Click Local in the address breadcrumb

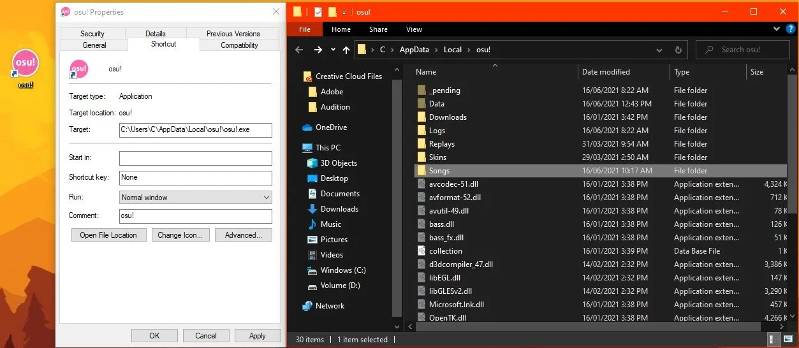point(453,49)
